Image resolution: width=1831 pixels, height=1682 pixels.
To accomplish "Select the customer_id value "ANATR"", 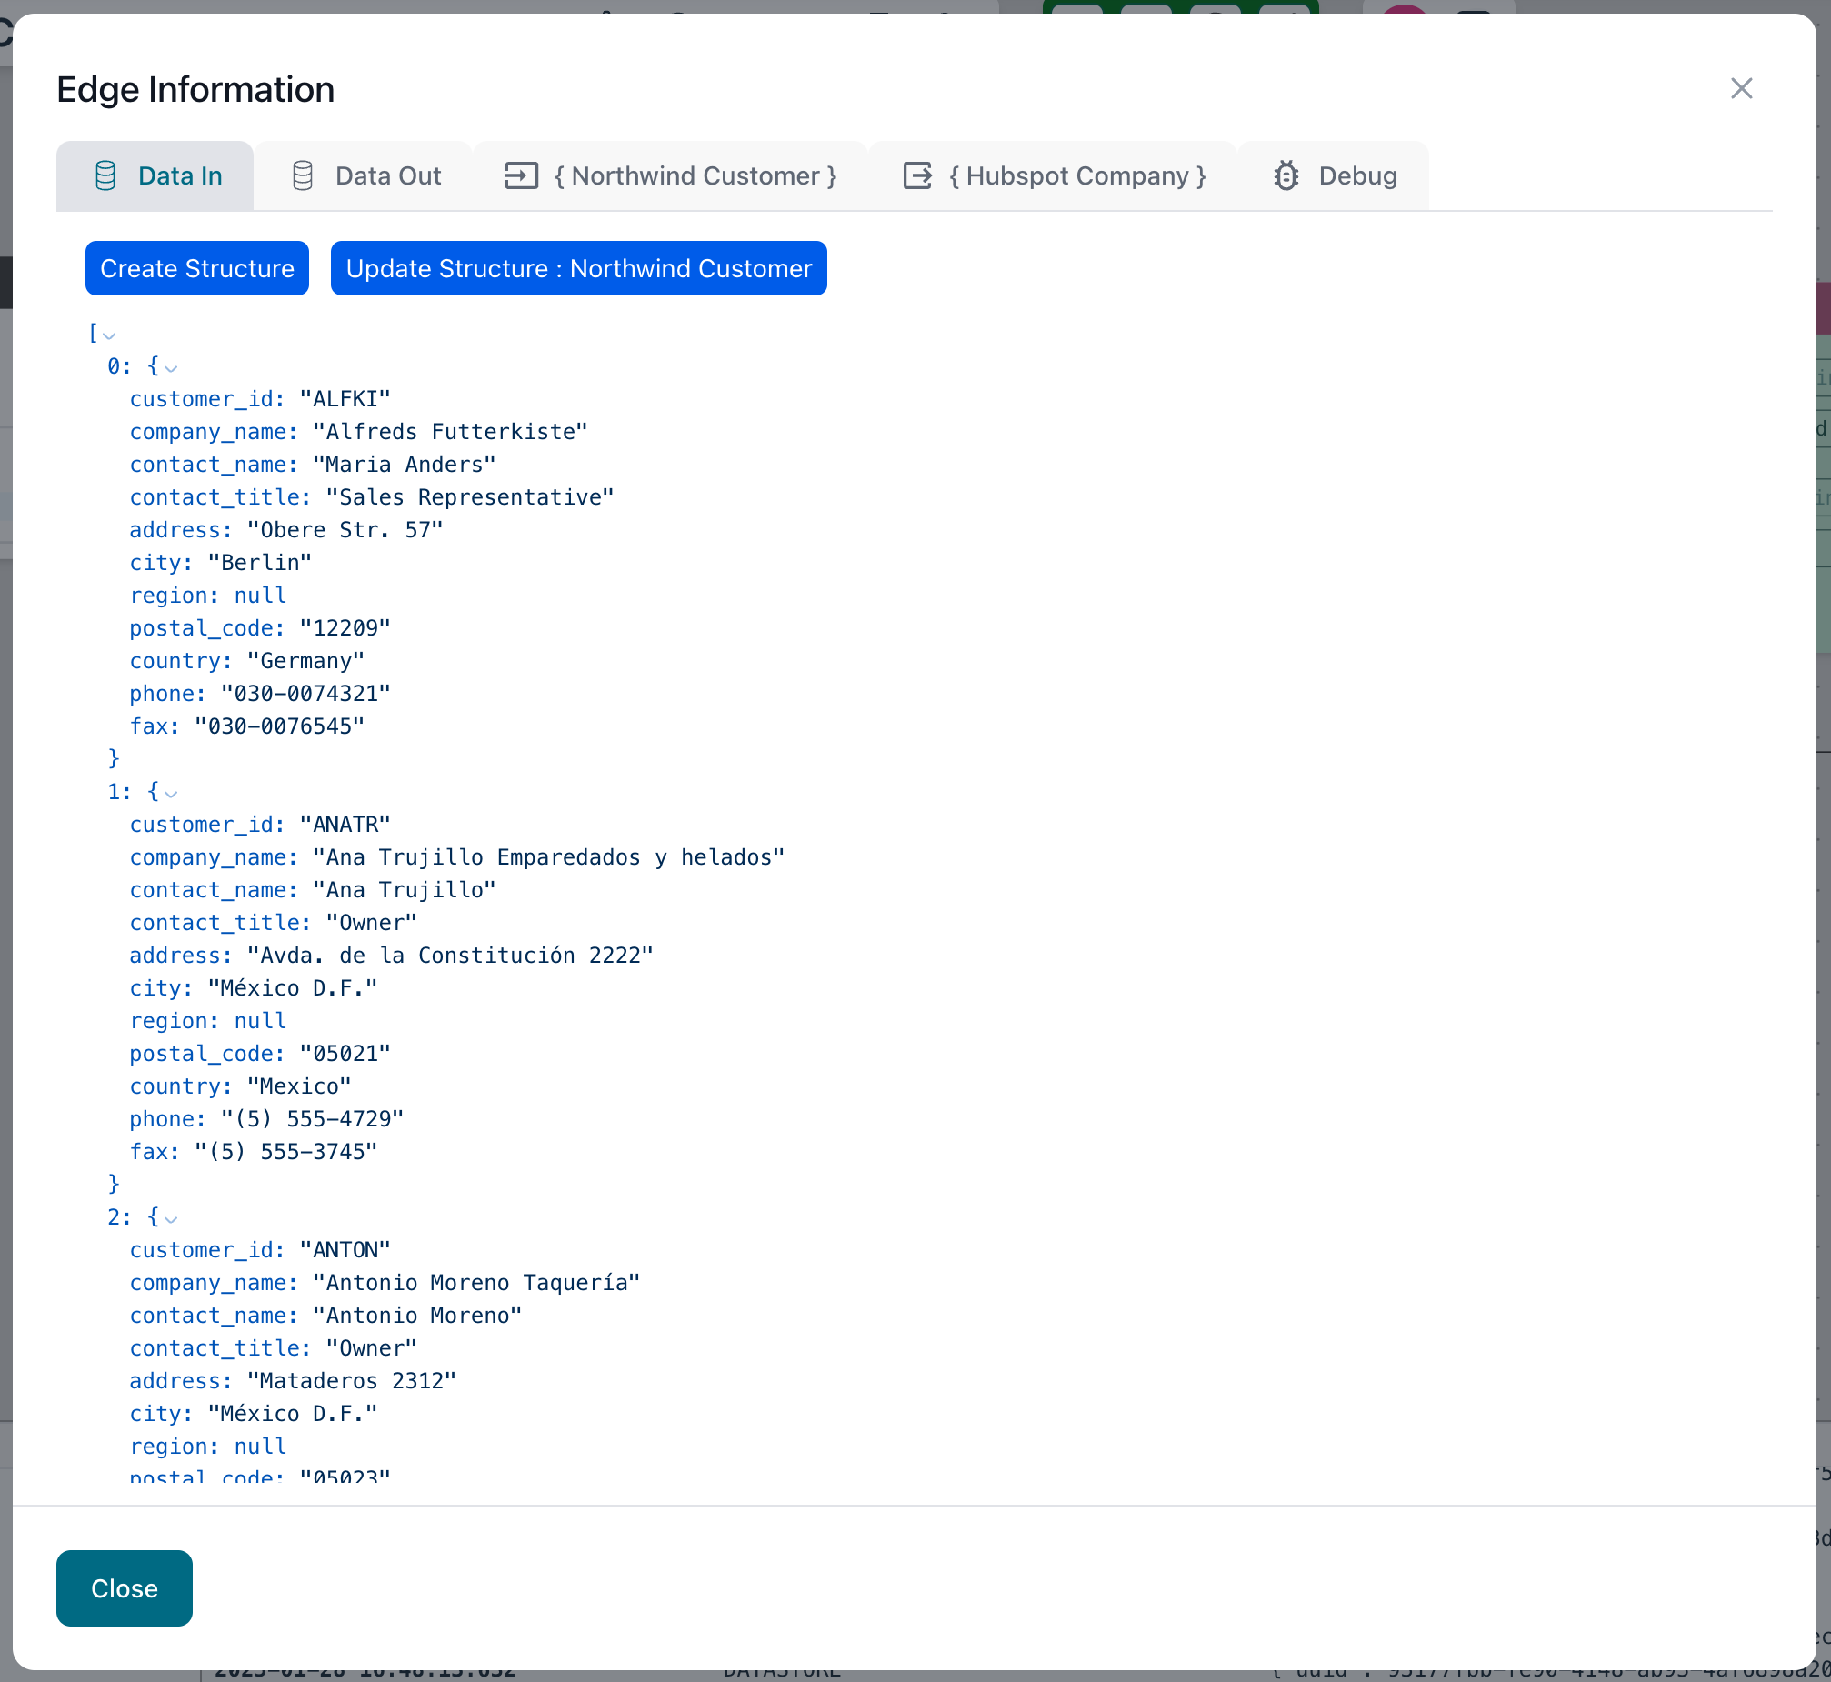I will coord(345,825).
